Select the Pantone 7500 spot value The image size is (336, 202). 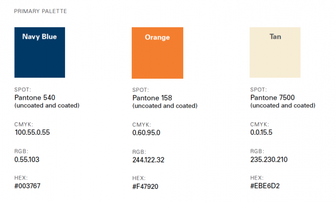(272, 98)
